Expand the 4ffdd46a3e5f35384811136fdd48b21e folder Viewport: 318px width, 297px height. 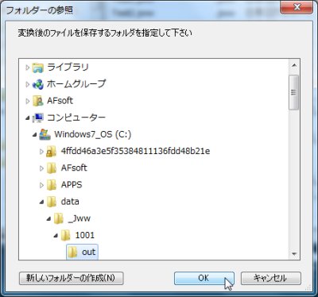[x=41, y=152]
